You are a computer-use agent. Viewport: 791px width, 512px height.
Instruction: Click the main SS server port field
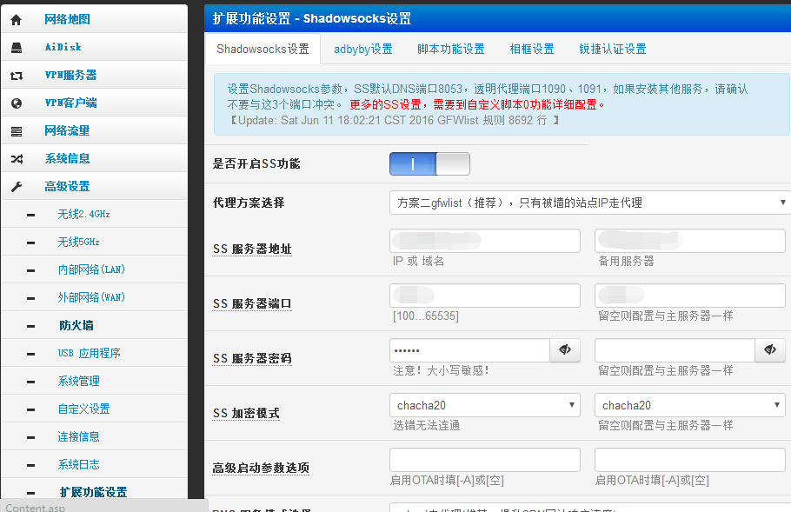click(x=485, y=296)
